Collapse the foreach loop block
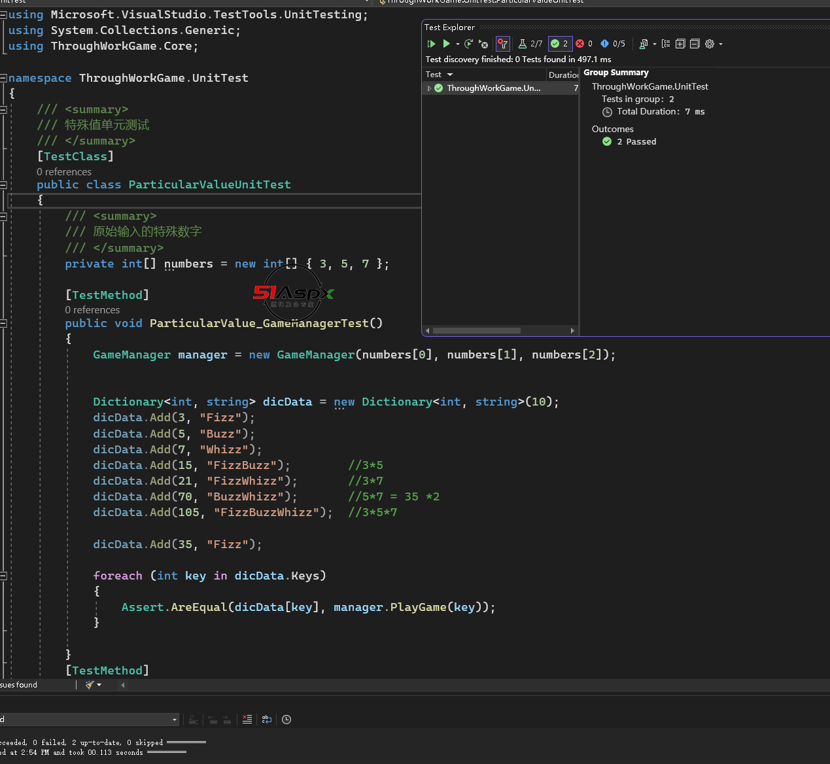This screenshot has width=830, height=764. (x=3, y=576)
